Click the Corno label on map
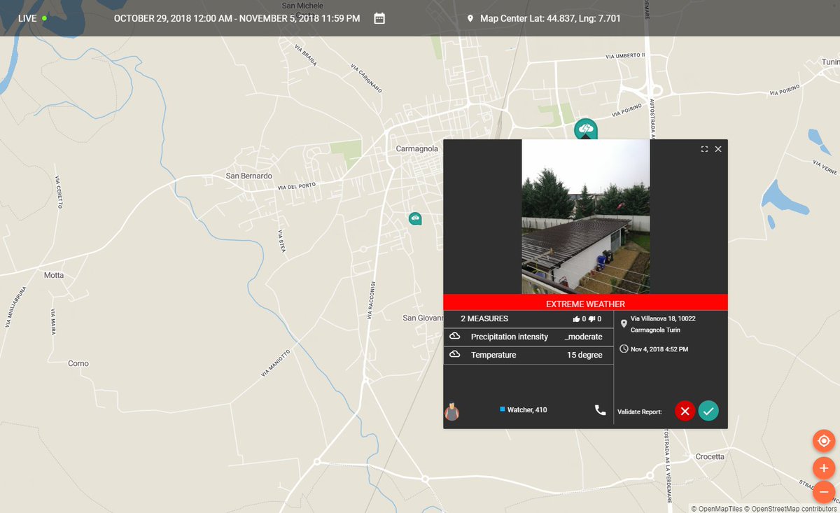 [78, 363]
